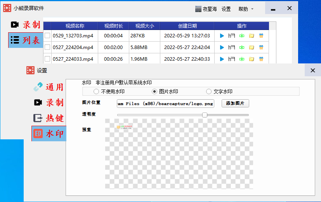Click the 透明度 slider handle
The width and height of the screenshot is (321, 202).
tap(205, 115)
